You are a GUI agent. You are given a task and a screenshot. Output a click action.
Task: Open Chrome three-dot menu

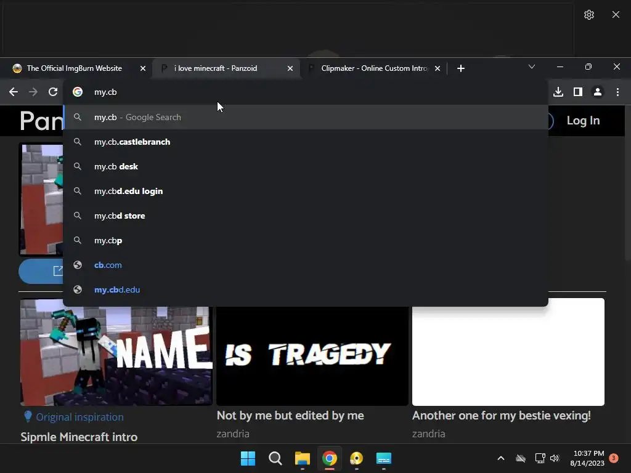(x=617, y=92)
